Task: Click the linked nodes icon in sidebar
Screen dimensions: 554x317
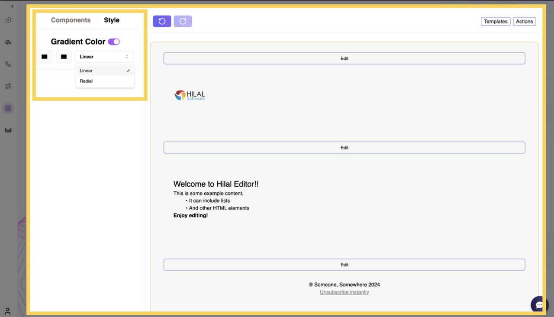Action: (x=8, y=64)
